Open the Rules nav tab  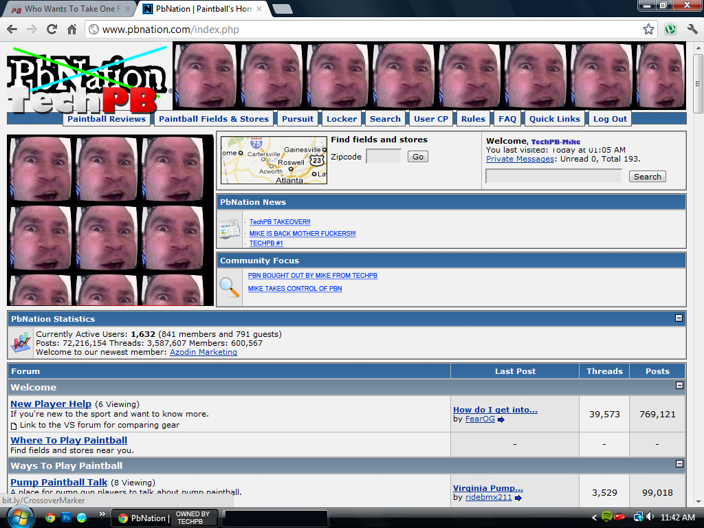(x=473, y=119)
